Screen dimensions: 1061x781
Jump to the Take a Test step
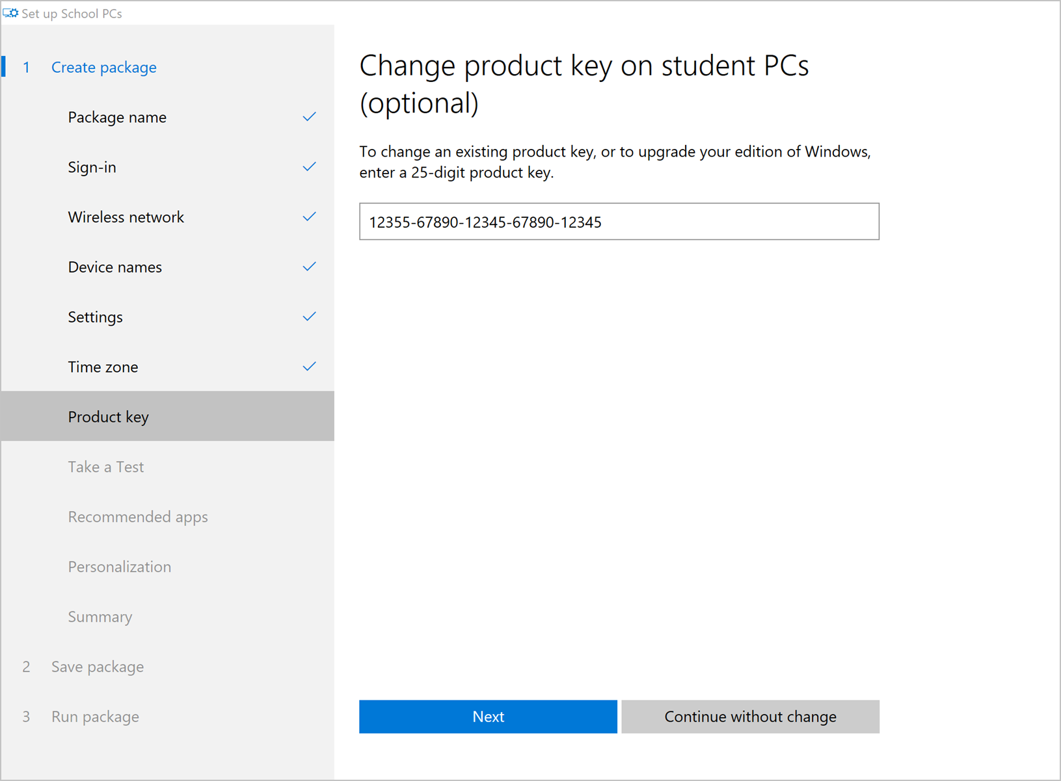(x=106, y=467)
